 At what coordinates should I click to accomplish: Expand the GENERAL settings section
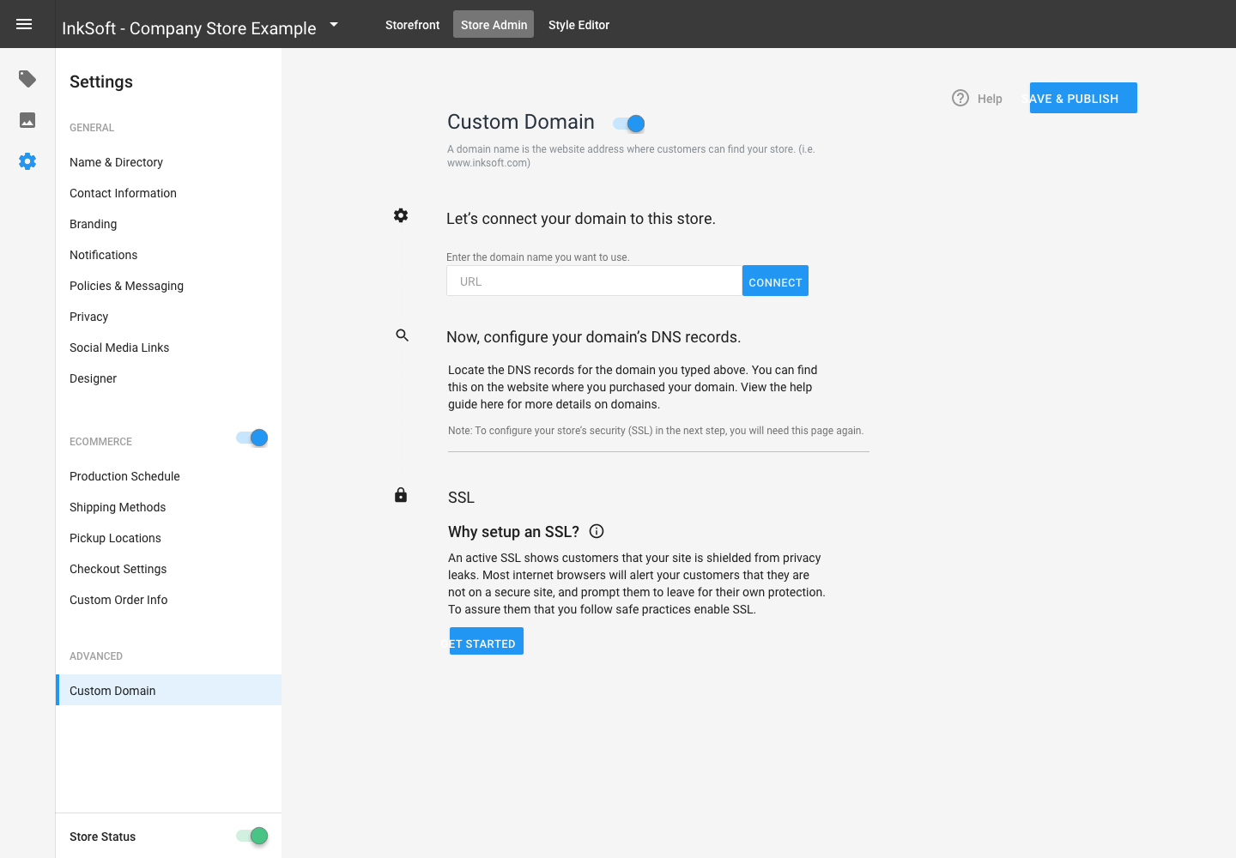[92, 127]
